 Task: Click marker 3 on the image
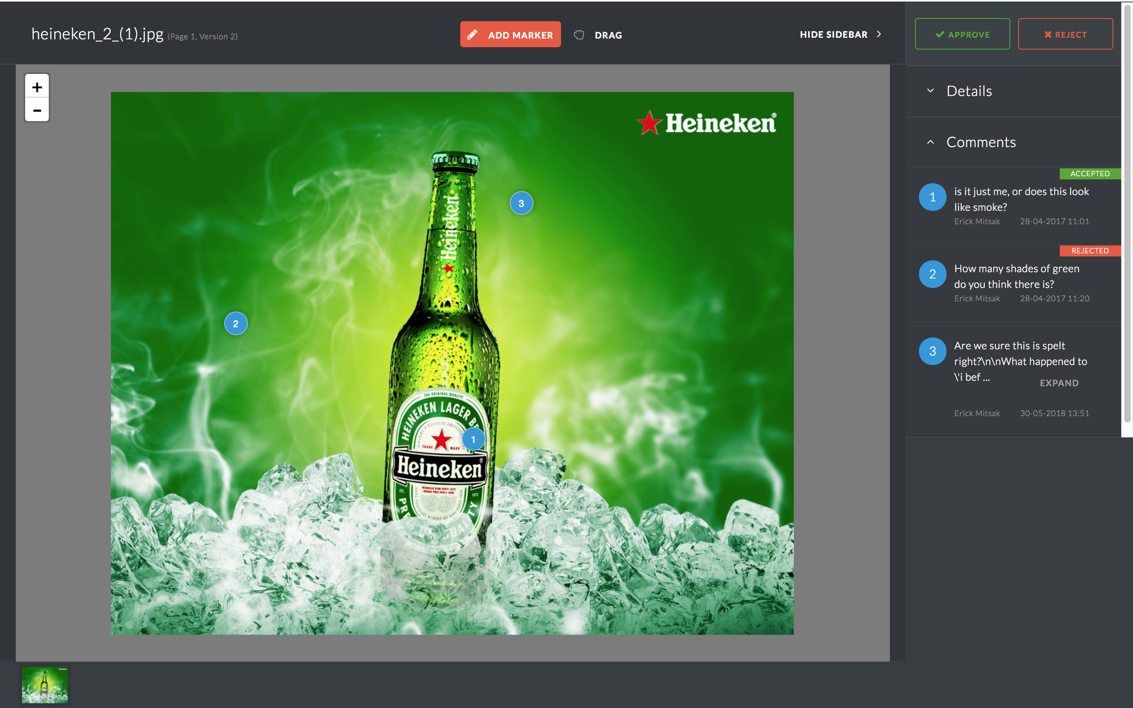tap(521, 203)
